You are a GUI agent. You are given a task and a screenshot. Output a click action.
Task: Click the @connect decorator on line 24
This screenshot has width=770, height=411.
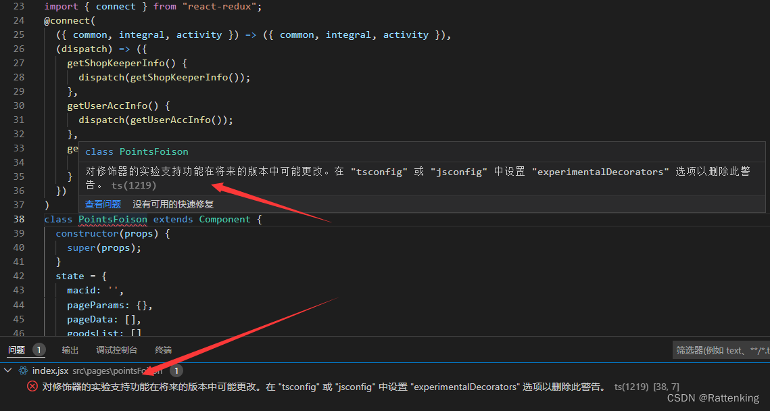[x=69, y=21]
